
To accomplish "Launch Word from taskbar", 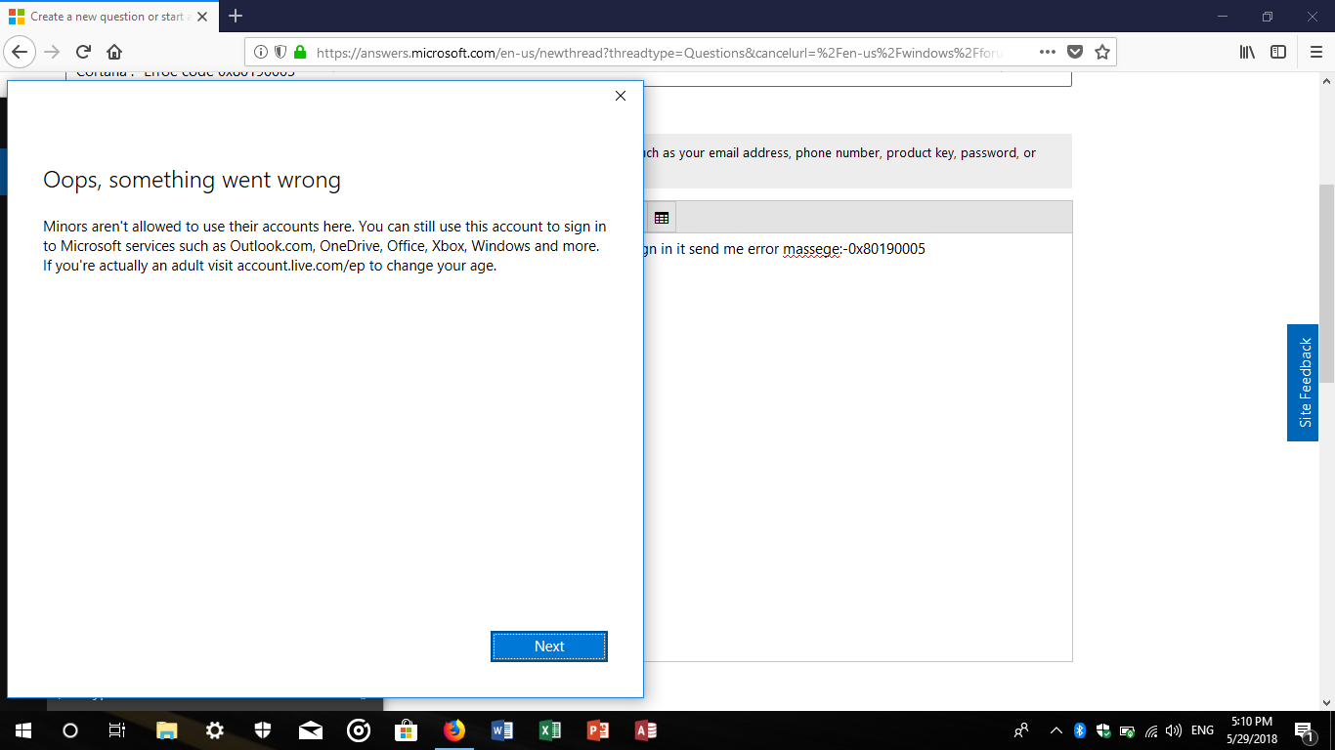I will click(502, 730).
